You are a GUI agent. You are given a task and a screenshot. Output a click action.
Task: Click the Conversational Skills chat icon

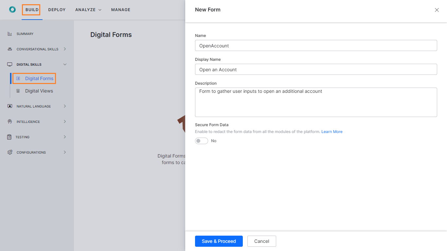pos(9,49)
